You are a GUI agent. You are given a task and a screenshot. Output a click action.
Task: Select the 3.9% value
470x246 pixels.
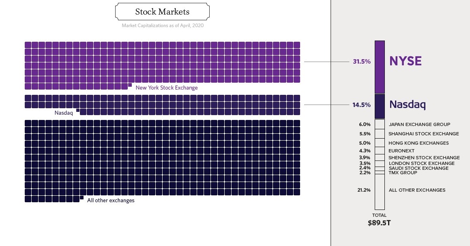tap(365, 158)
